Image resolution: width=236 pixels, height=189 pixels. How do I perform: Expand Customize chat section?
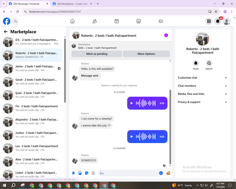[202, 77]
